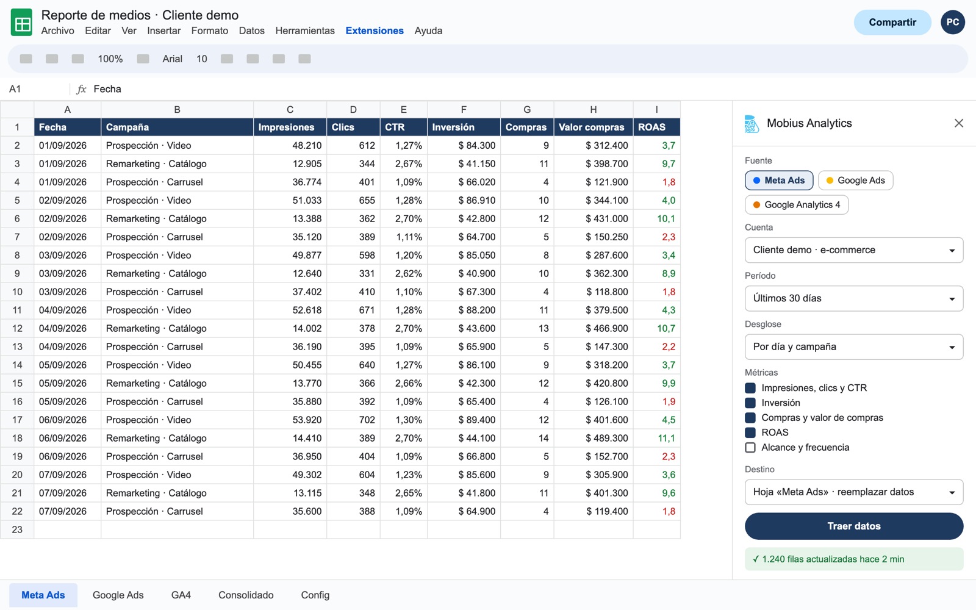976x610 pixels.
Task: Click the cell reference box A1
Action: click(x=35, y=89)
